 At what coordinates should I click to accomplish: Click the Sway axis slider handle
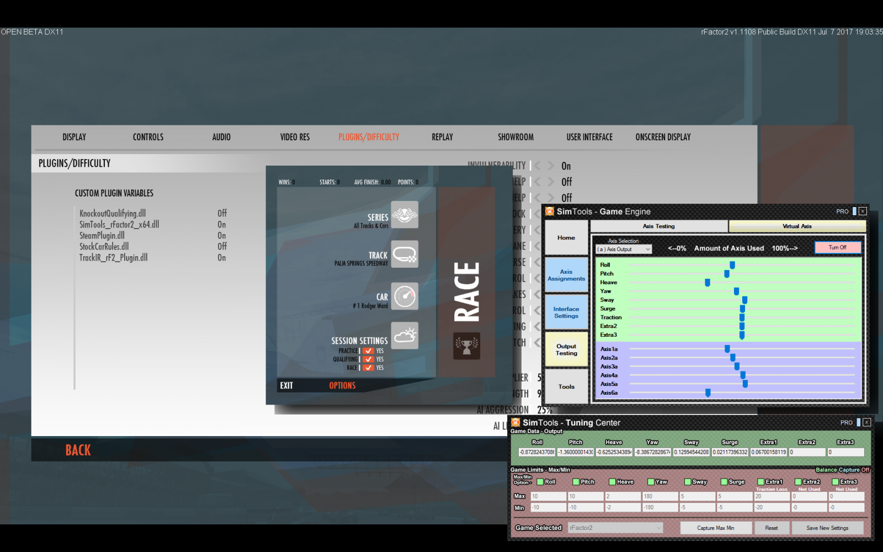pos(744,300)
